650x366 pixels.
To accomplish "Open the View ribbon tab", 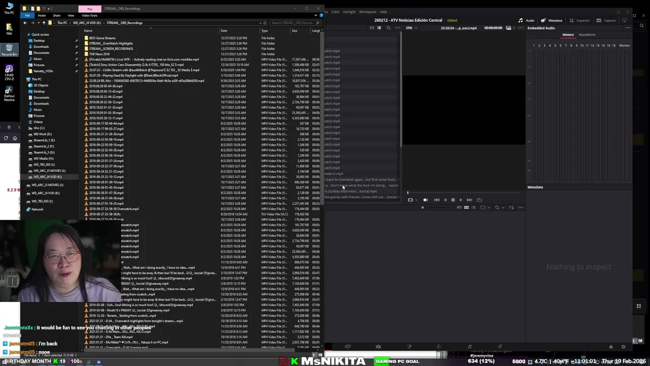I will click(71, 15).
